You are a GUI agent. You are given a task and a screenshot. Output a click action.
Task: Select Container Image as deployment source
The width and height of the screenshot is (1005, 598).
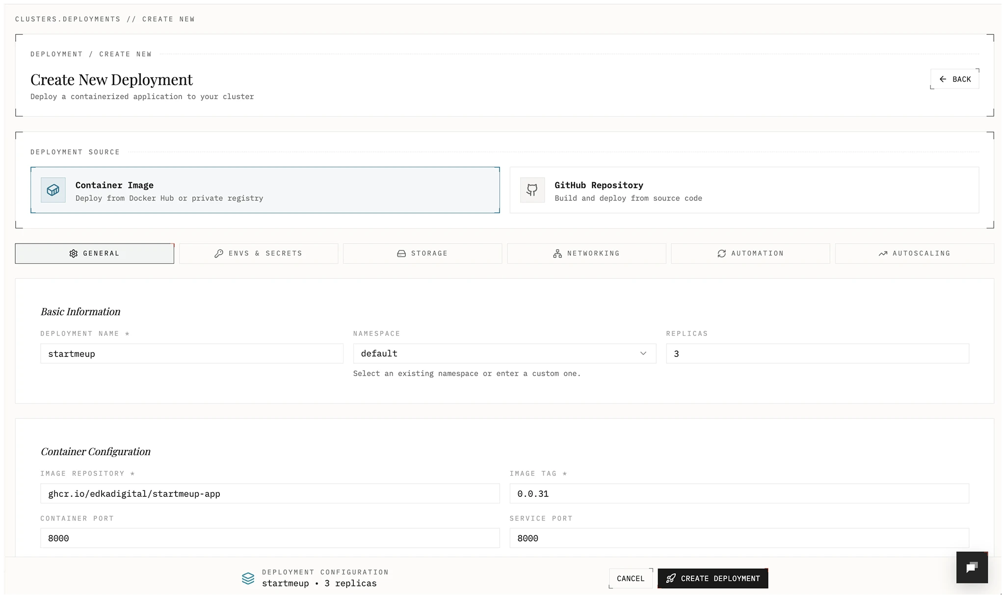(265, 190)
